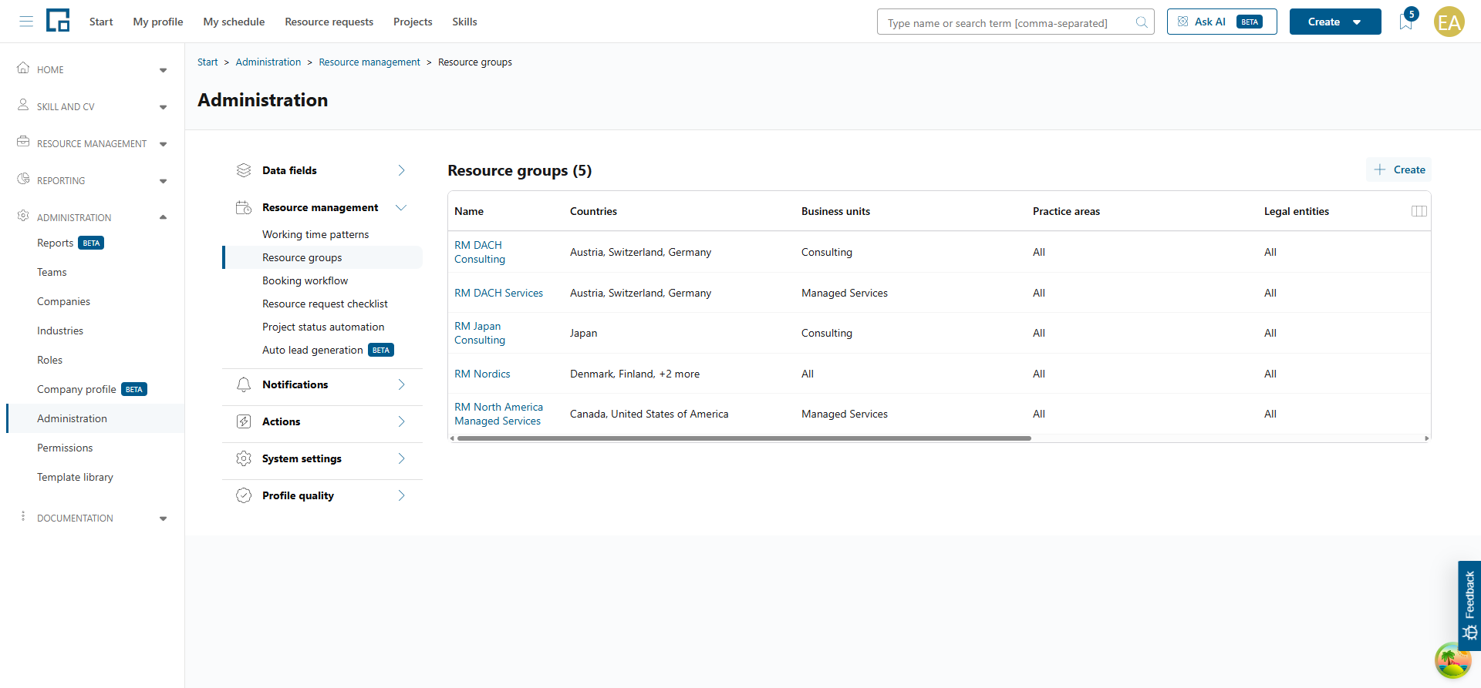Click the Notifications bell icon
Viewport: 1481px width, 688px height.
(244, 384)
